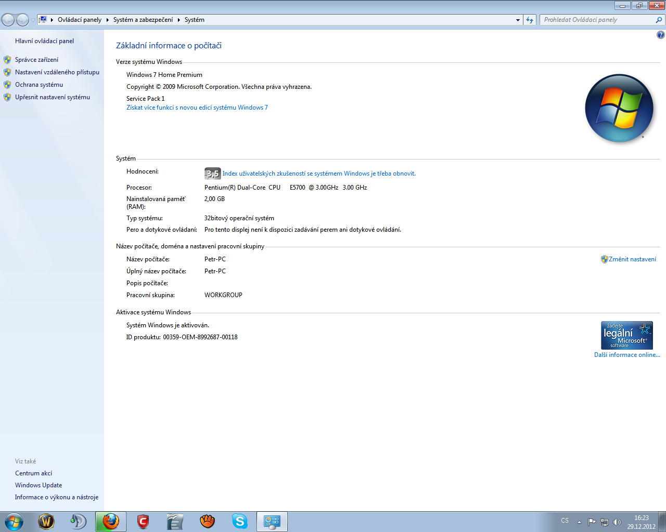Click Petr-PC beside Název počítače
The image size is (666, 532).
pyautogui.click(x=215, y=259)
